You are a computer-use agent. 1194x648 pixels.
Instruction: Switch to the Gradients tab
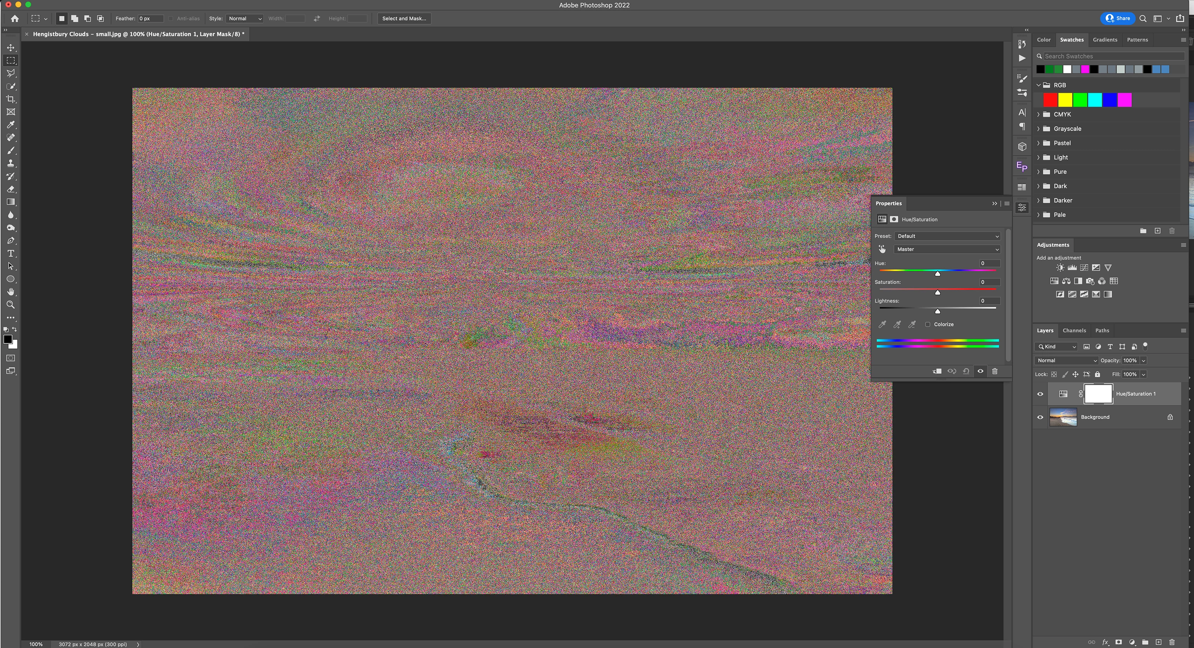[x=1105, y=40]
